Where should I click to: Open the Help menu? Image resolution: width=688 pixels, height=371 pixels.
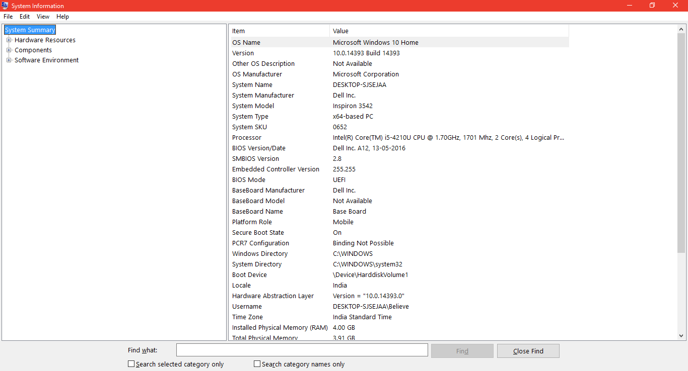coord(62,16)
